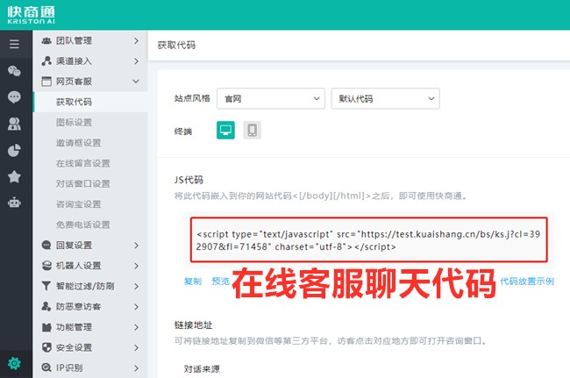
Task: Select the desktop terminal toggle
Action: [226, 131]
